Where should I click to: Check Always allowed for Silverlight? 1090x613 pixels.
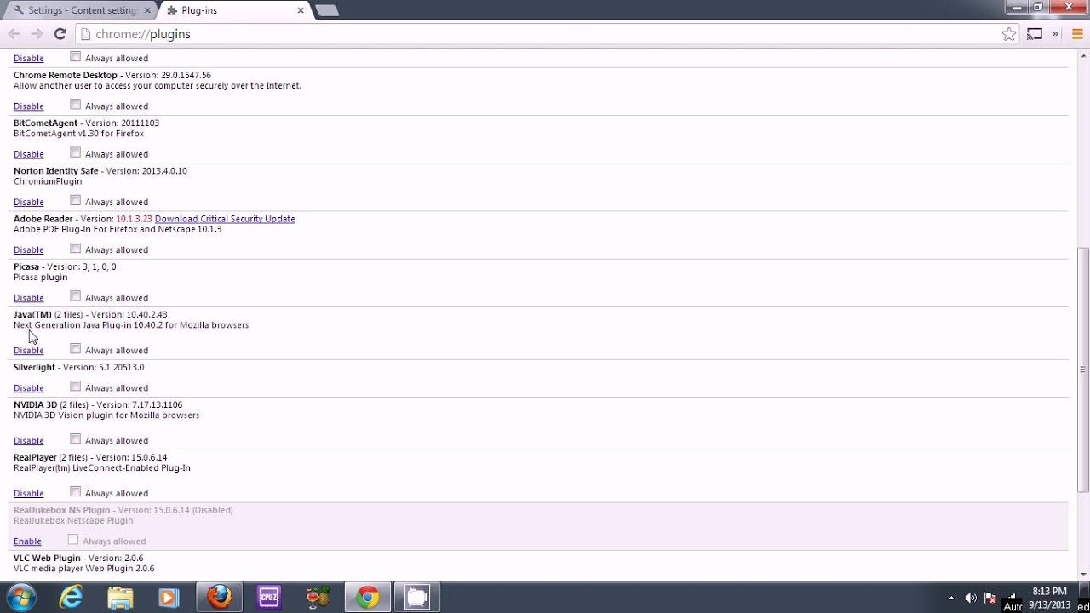[75, 387]
